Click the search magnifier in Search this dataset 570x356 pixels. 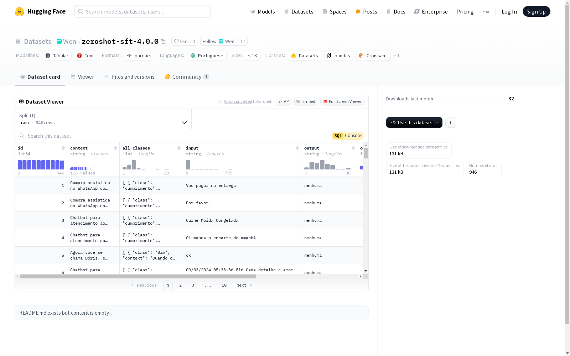(x=22, y=136)
